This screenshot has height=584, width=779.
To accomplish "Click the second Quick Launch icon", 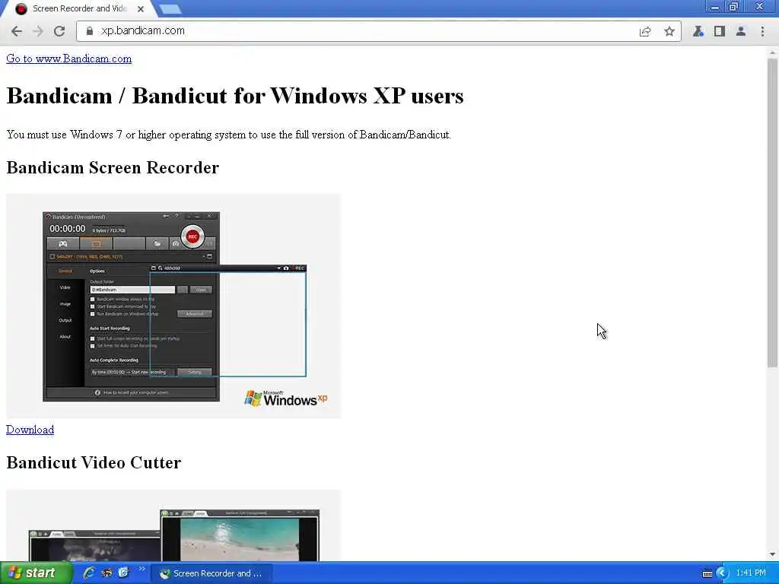I will click(x=107, y=573).
